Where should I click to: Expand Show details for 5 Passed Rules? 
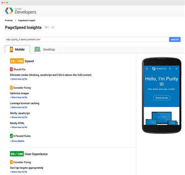point(17,141)
